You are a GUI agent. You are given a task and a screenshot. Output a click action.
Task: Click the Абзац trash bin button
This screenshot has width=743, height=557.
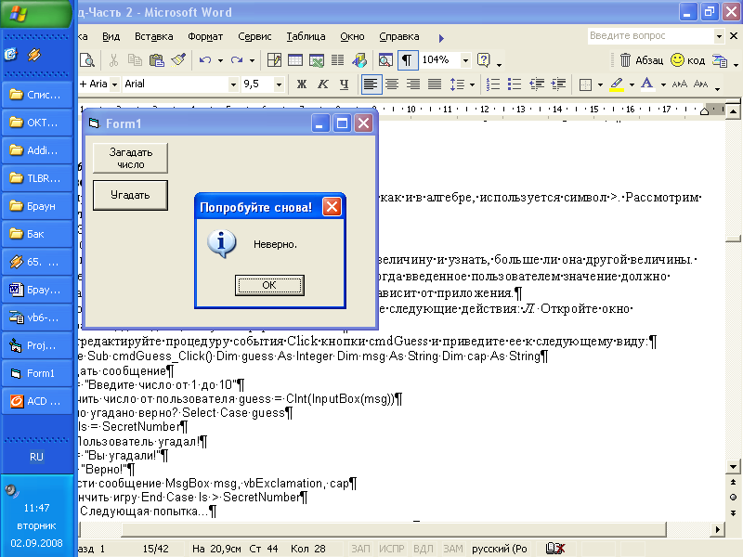pyautogui.click(x=641, y=60)
